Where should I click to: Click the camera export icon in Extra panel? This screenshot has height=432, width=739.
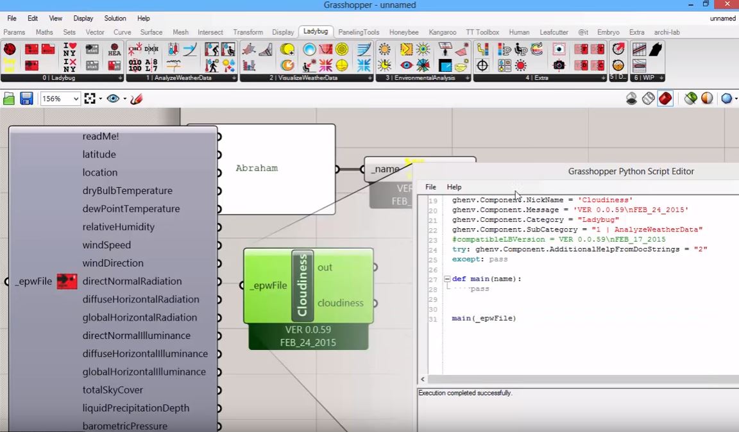(x=559, y=65)
